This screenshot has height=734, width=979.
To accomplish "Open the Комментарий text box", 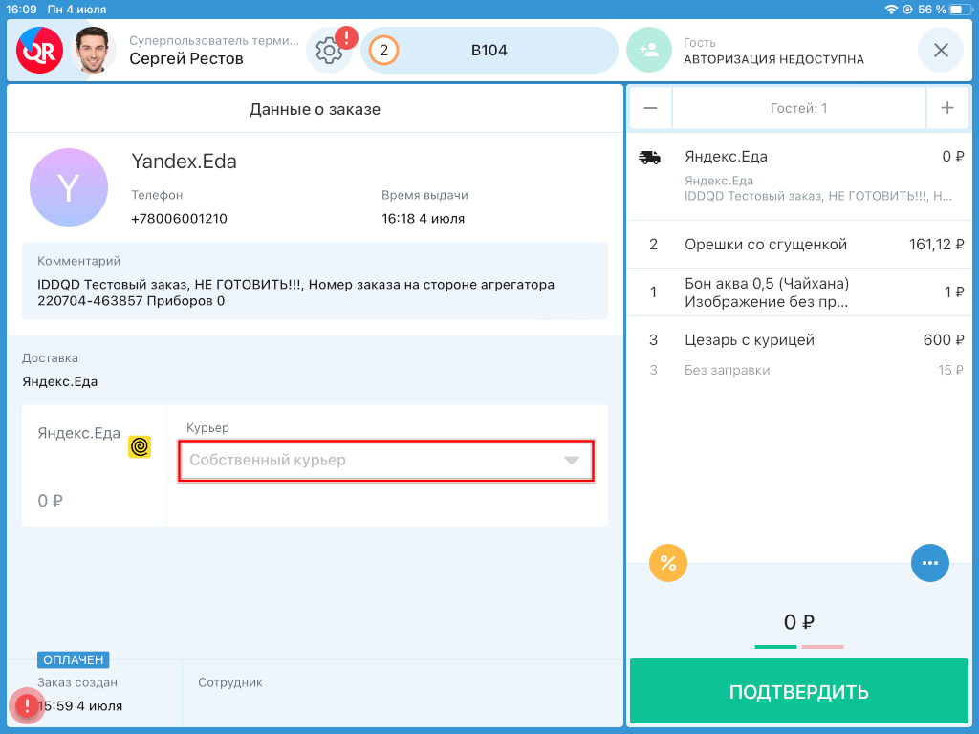I will pyautogui.click(x=315, y=281).
